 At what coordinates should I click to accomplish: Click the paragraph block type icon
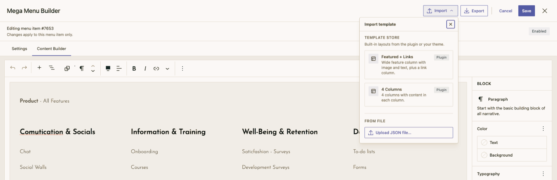[82, 68]
